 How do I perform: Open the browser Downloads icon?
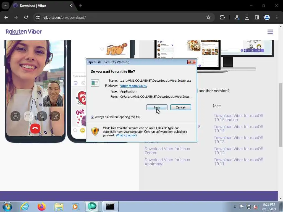pyautogui.click(x=247, y=17)
